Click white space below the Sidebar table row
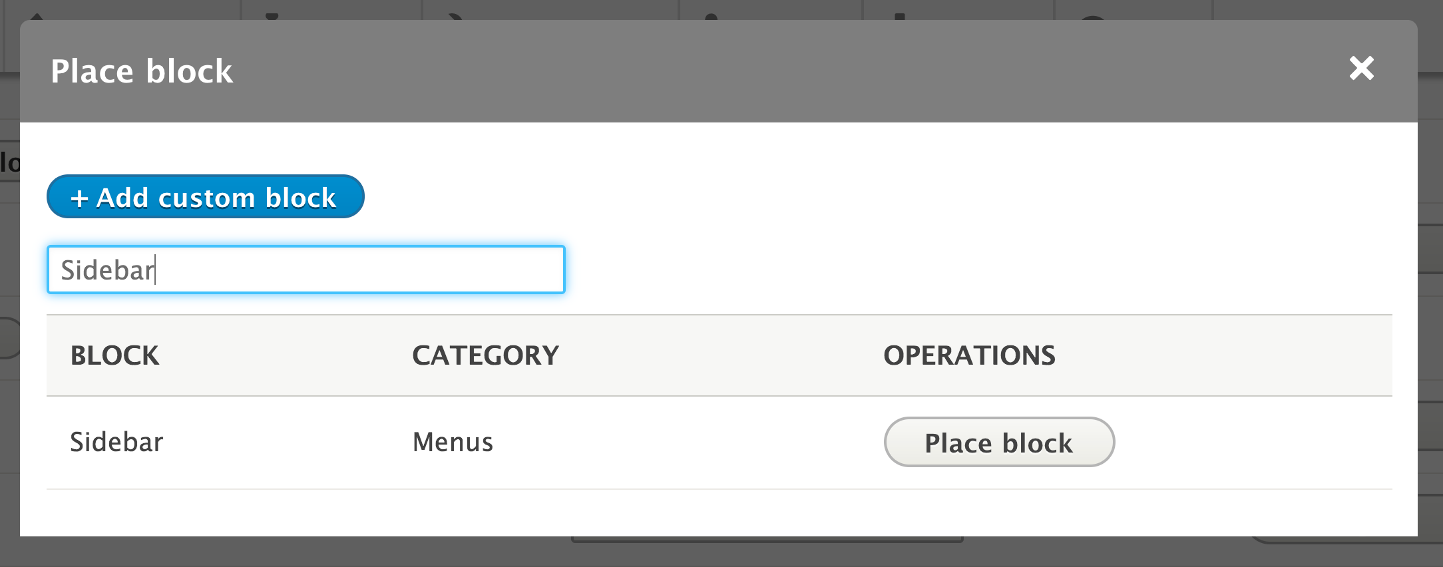Image resolution: width=1443 pixels, height=567 pixels. coord(666,512)
